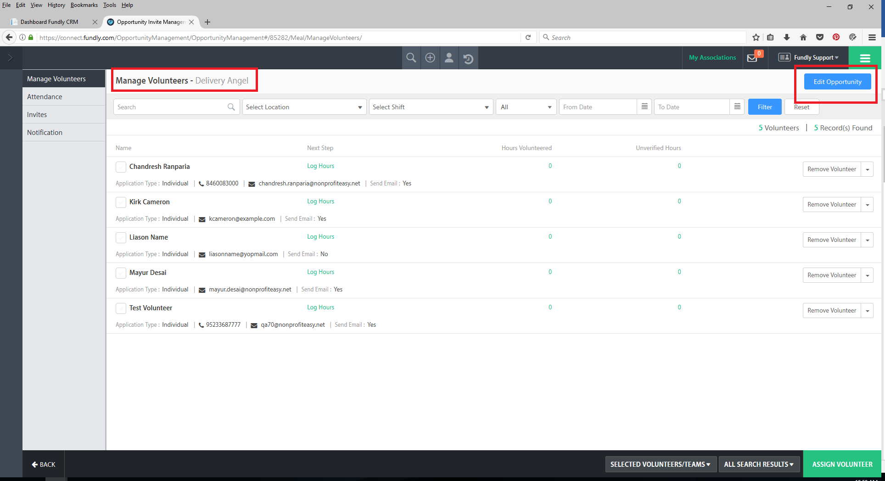Click the magnifier in volunteer search box
The image size is (885, 481).
coord(231,107)
